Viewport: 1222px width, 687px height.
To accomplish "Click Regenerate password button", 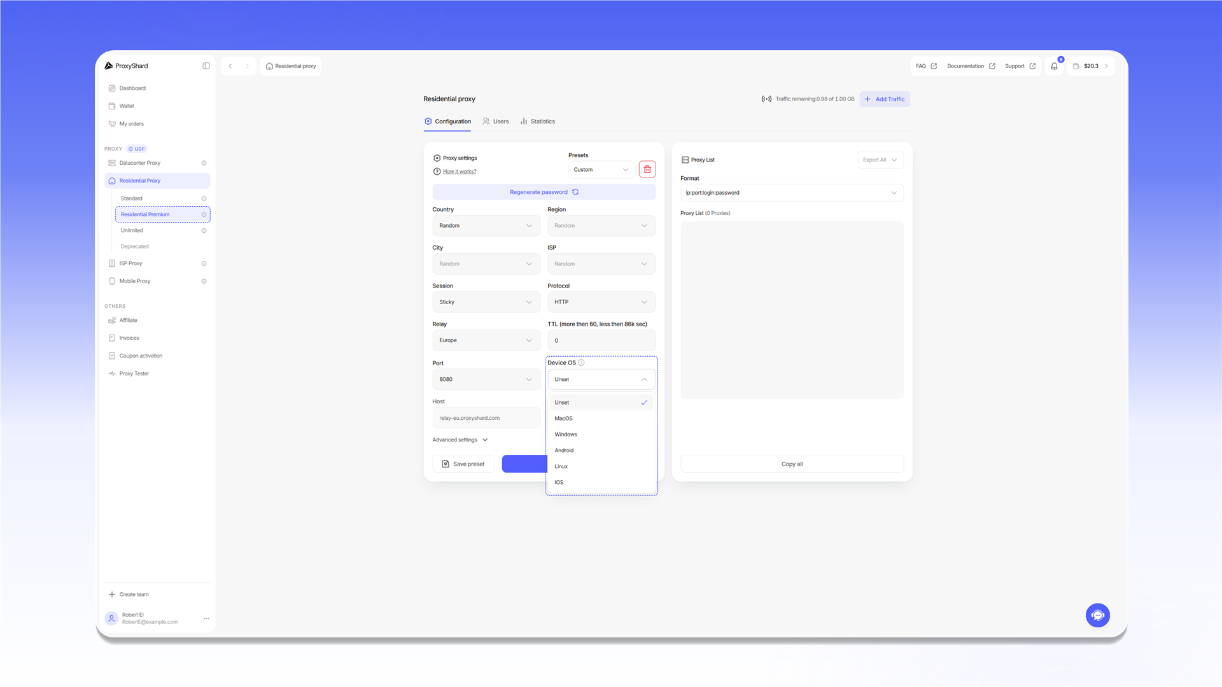I will [544, 192].
